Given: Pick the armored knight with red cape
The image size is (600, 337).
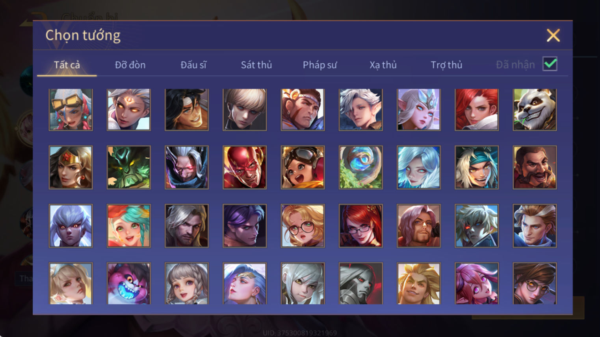Looking at the screenshot, I should [360, 284].
